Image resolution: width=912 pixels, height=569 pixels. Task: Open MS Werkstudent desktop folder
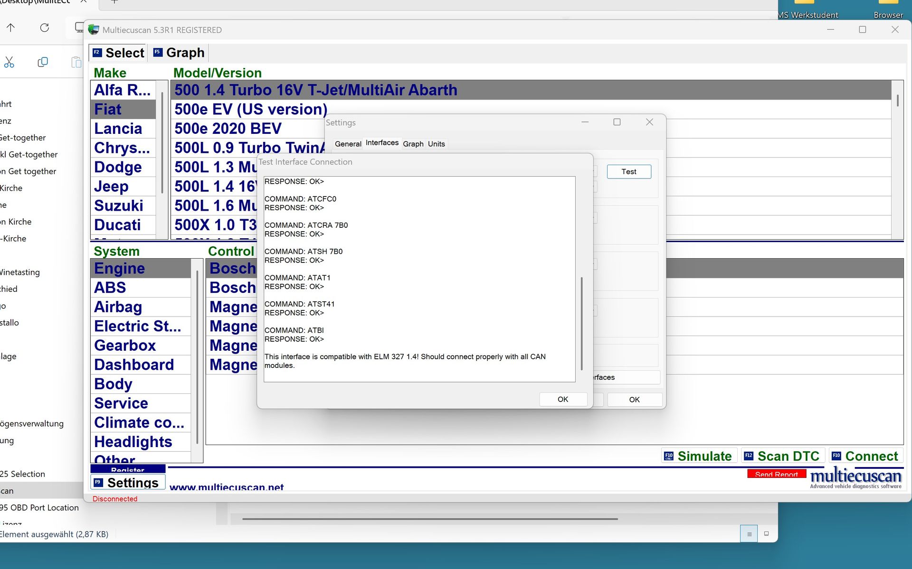coord(807,10)
